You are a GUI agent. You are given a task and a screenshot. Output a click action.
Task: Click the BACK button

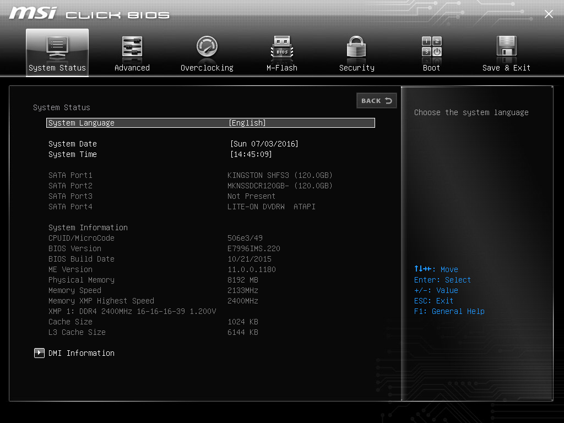[x=377, y=101]
